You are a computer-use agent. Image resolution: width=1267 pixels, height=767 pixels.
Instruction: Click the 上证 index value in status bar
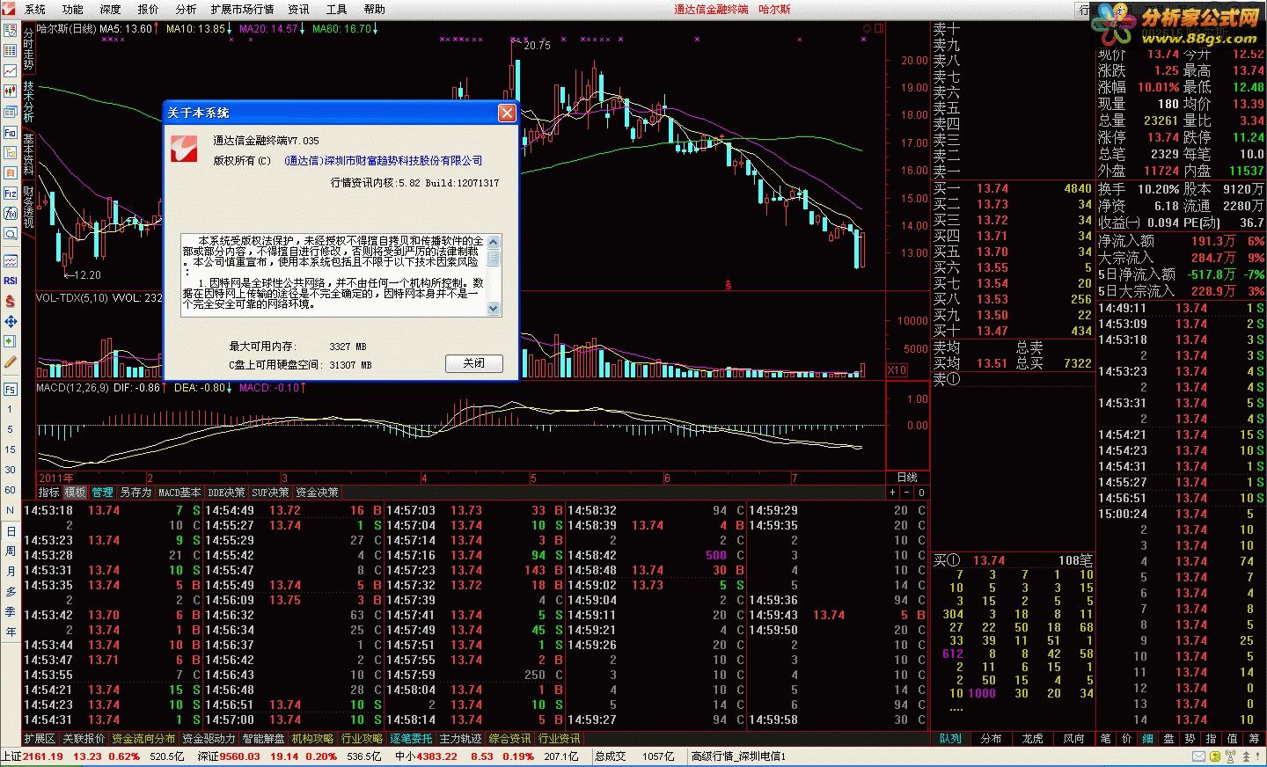[42, 756]
